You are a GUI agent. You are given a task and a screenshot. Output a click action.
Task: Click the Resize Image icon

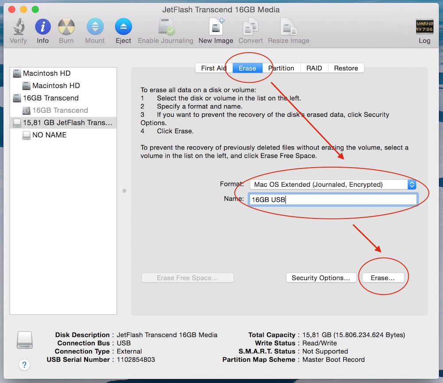(x=288, y=27)
